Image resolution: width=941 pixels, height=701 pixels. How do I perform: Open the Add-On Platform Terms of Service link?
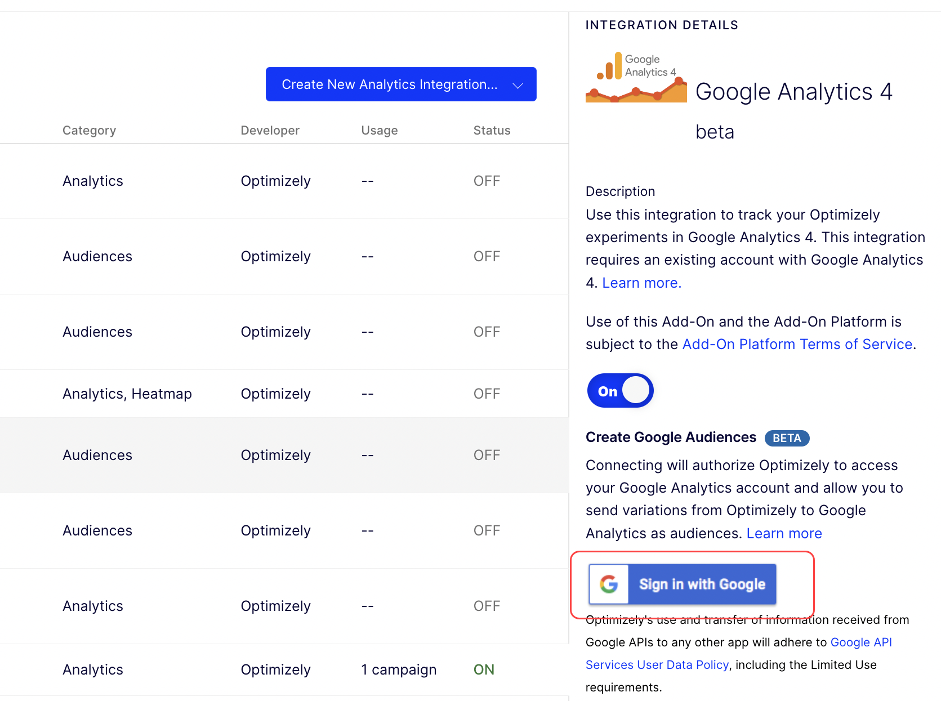point(796,343)
